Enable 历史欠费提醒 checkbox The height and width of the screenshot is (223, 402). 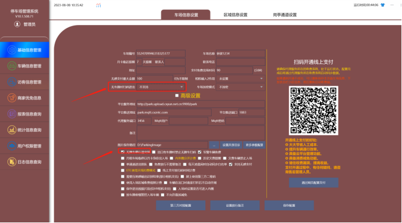tap(200, 158)
